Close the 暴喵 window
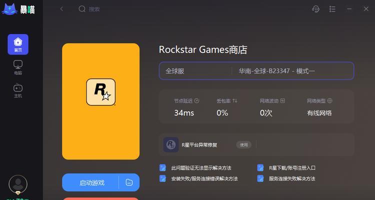 (x=366, y=9)
